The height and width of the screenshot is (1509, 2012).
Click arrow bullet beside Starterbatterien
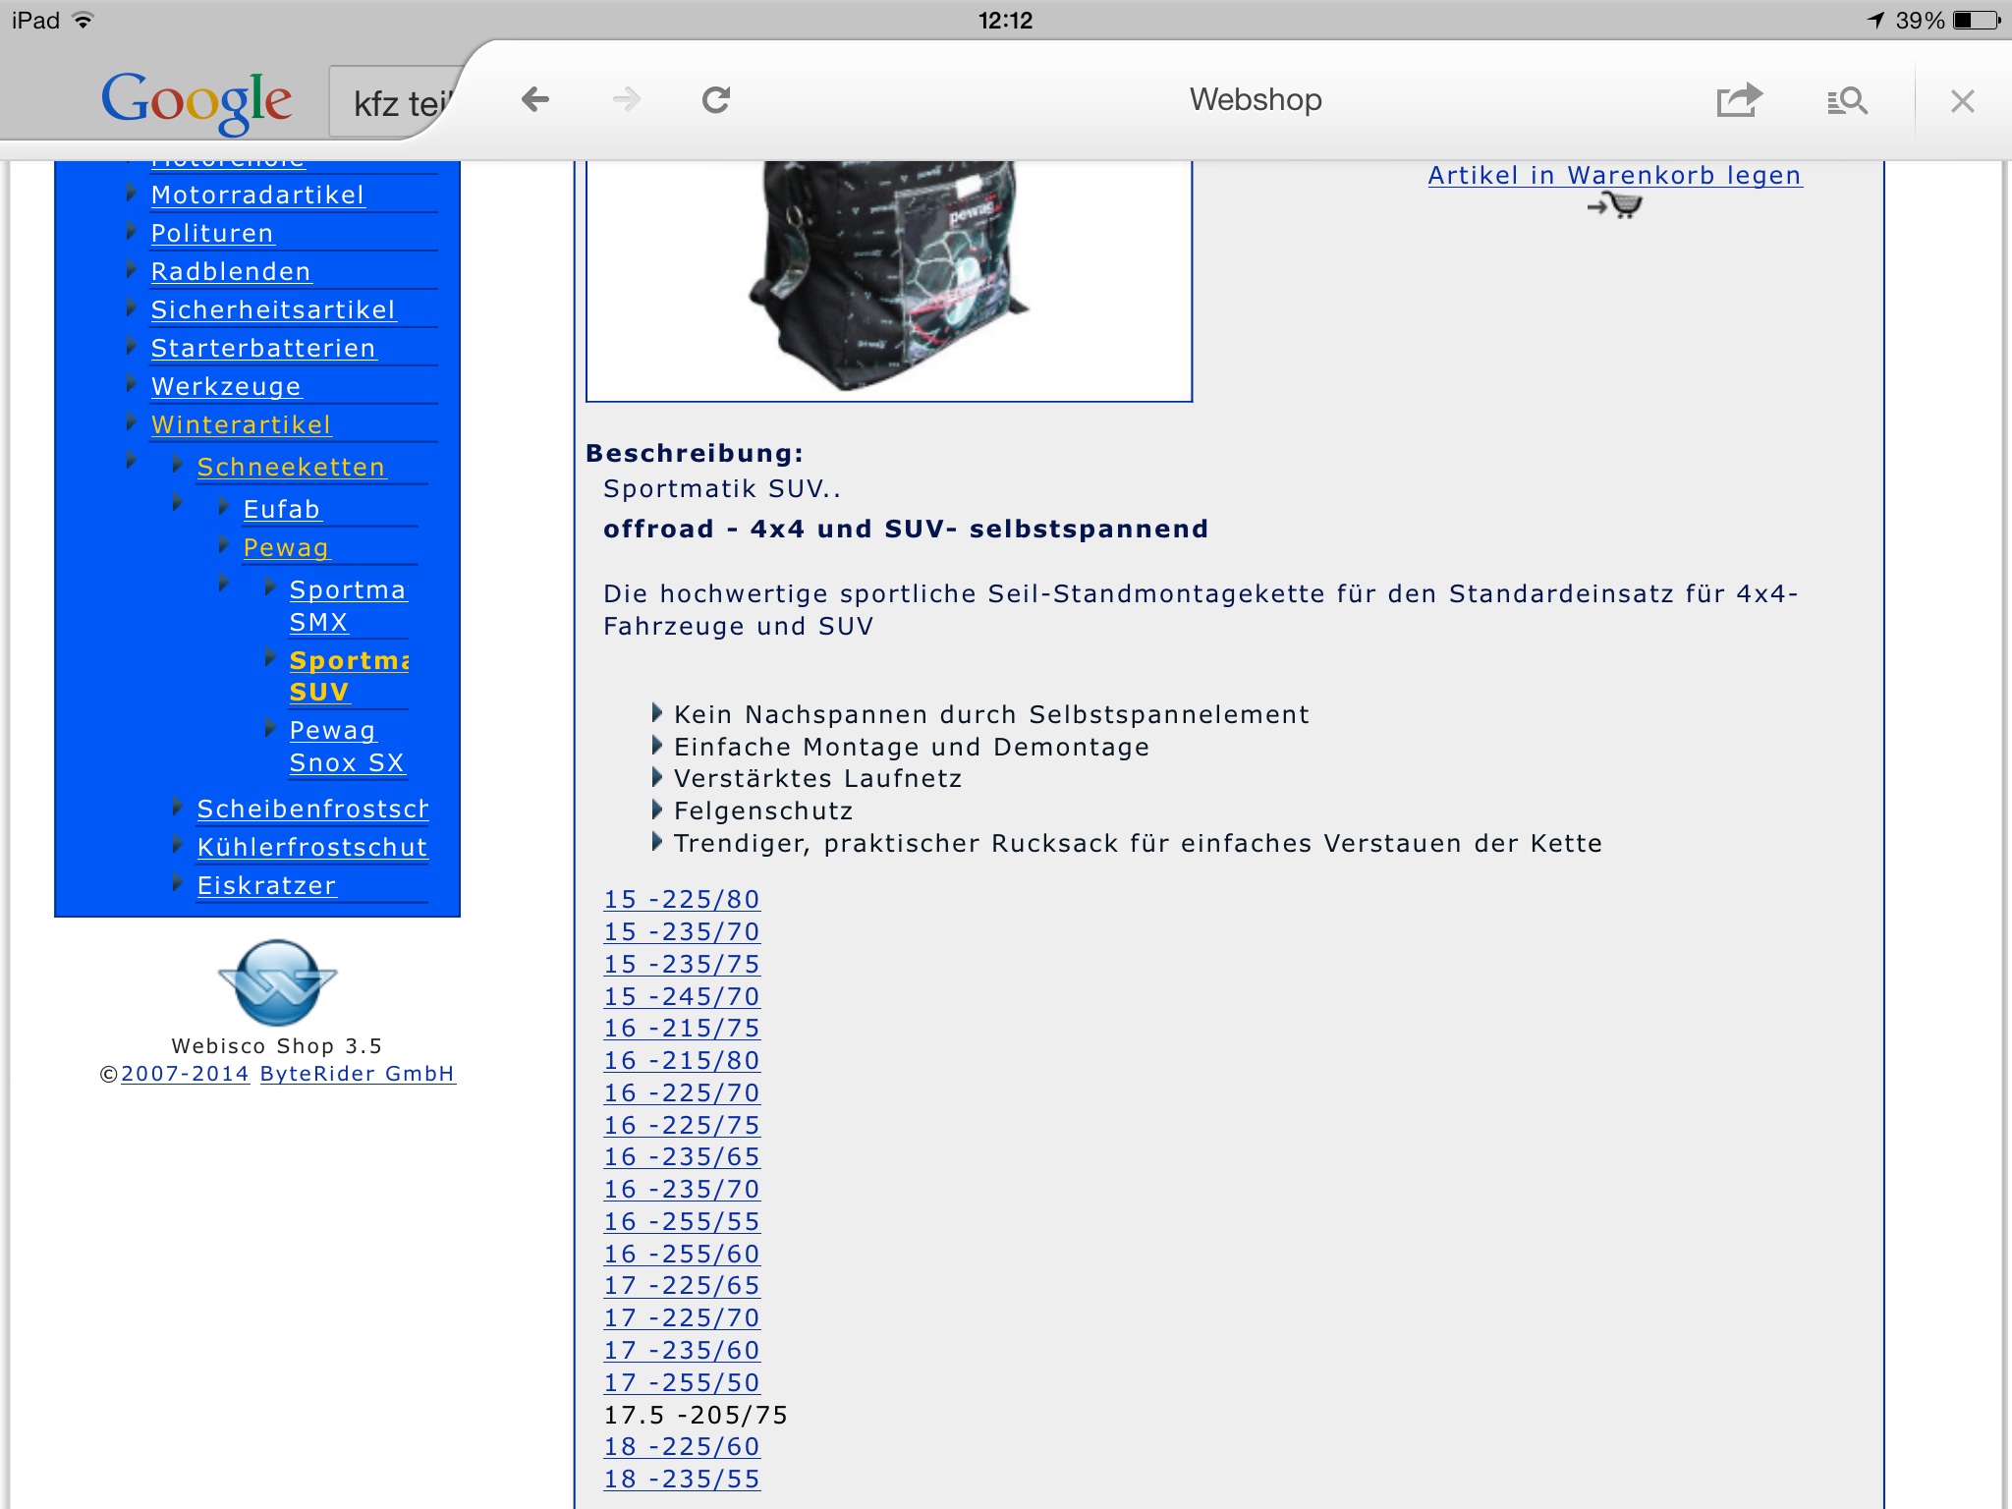pos(131,346)
